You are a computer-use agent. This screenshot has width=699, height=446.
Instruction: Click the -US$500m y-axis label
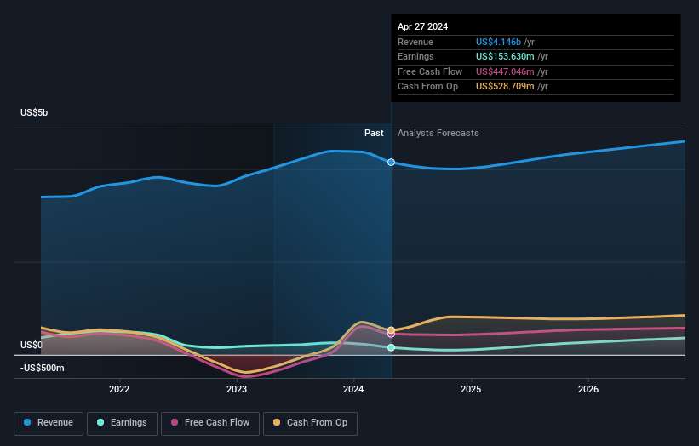pyautogui.click(x=42, y=368)
